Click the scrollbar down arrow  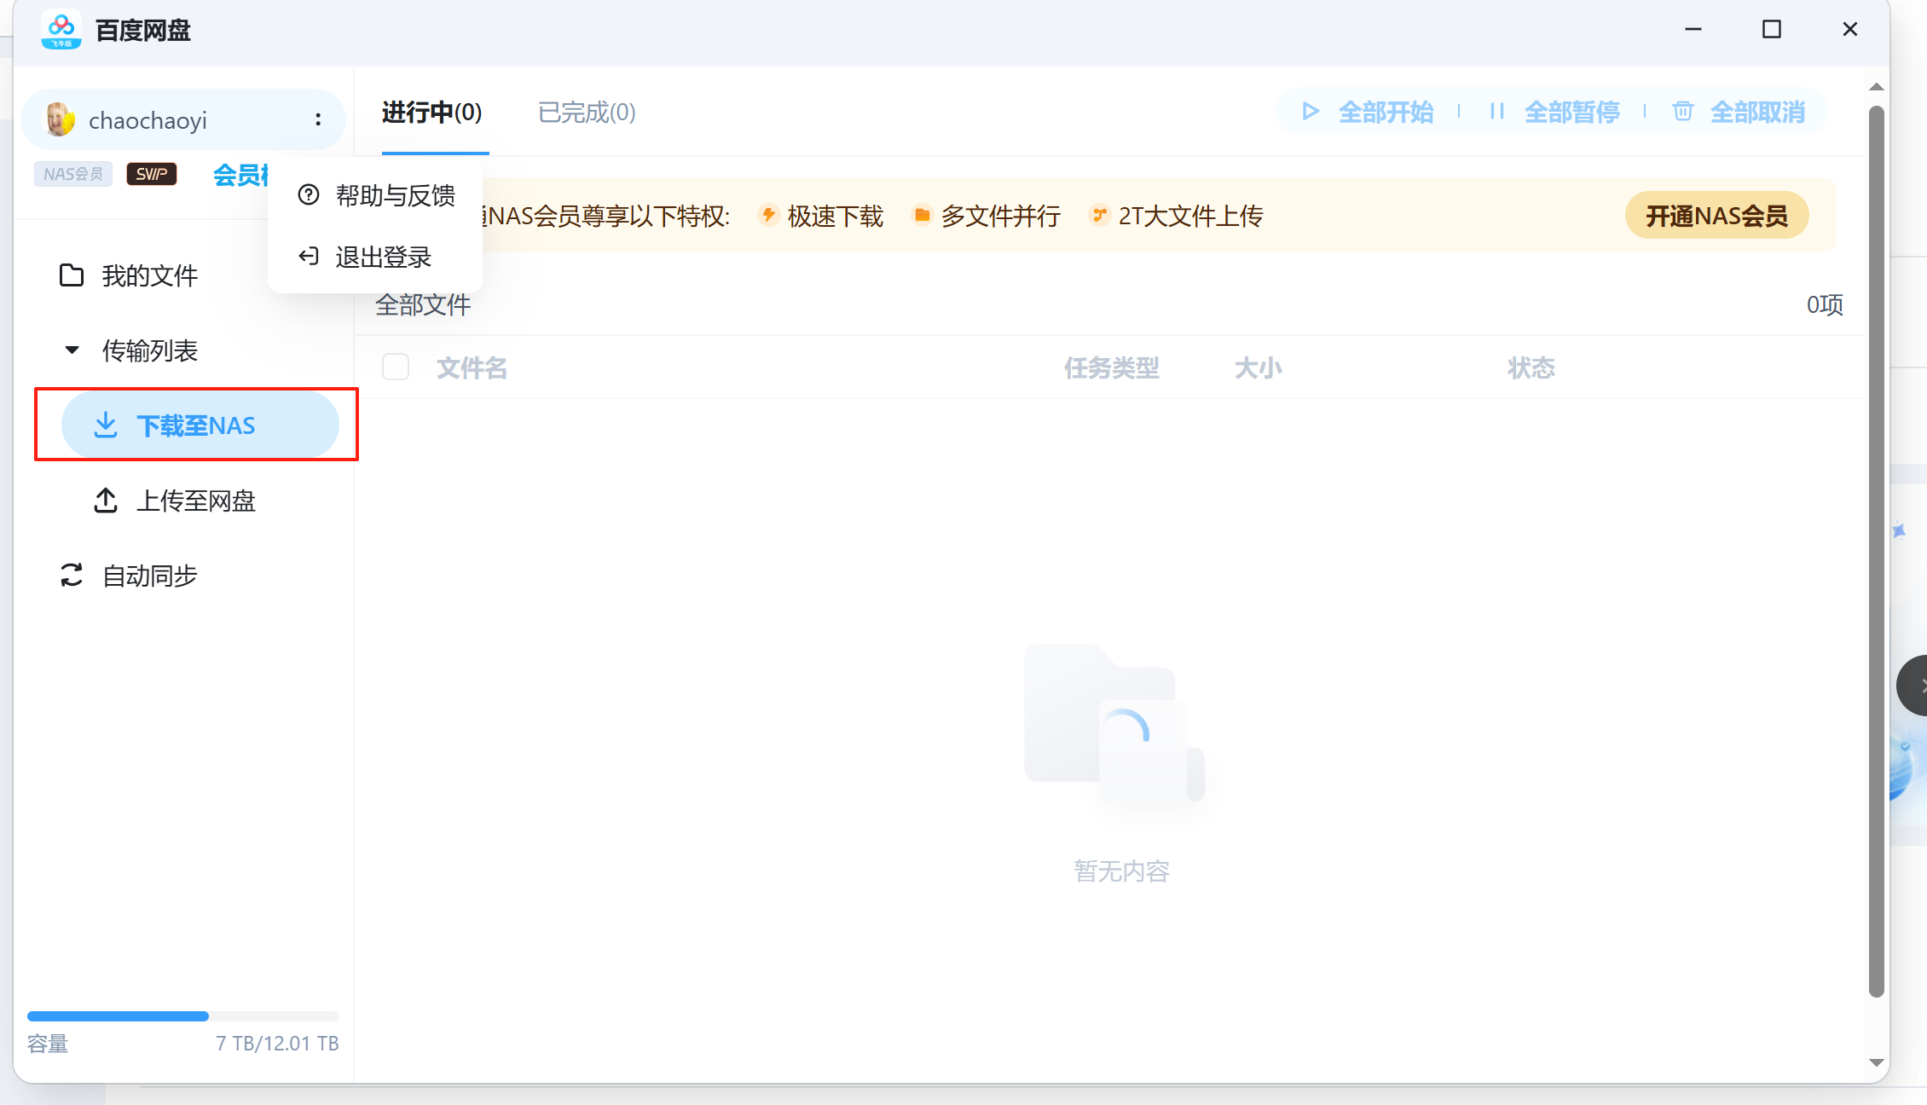pos(1877,1062)
